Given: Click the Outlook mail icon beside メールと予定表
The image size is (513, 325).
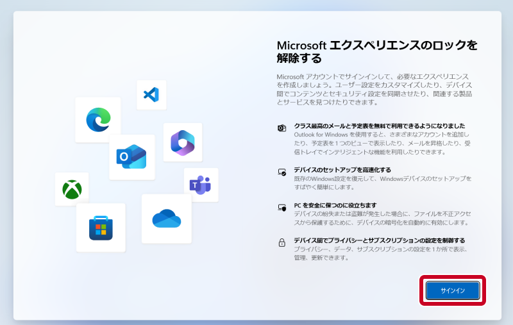Looking at the screenshot, I should (282, 128).
